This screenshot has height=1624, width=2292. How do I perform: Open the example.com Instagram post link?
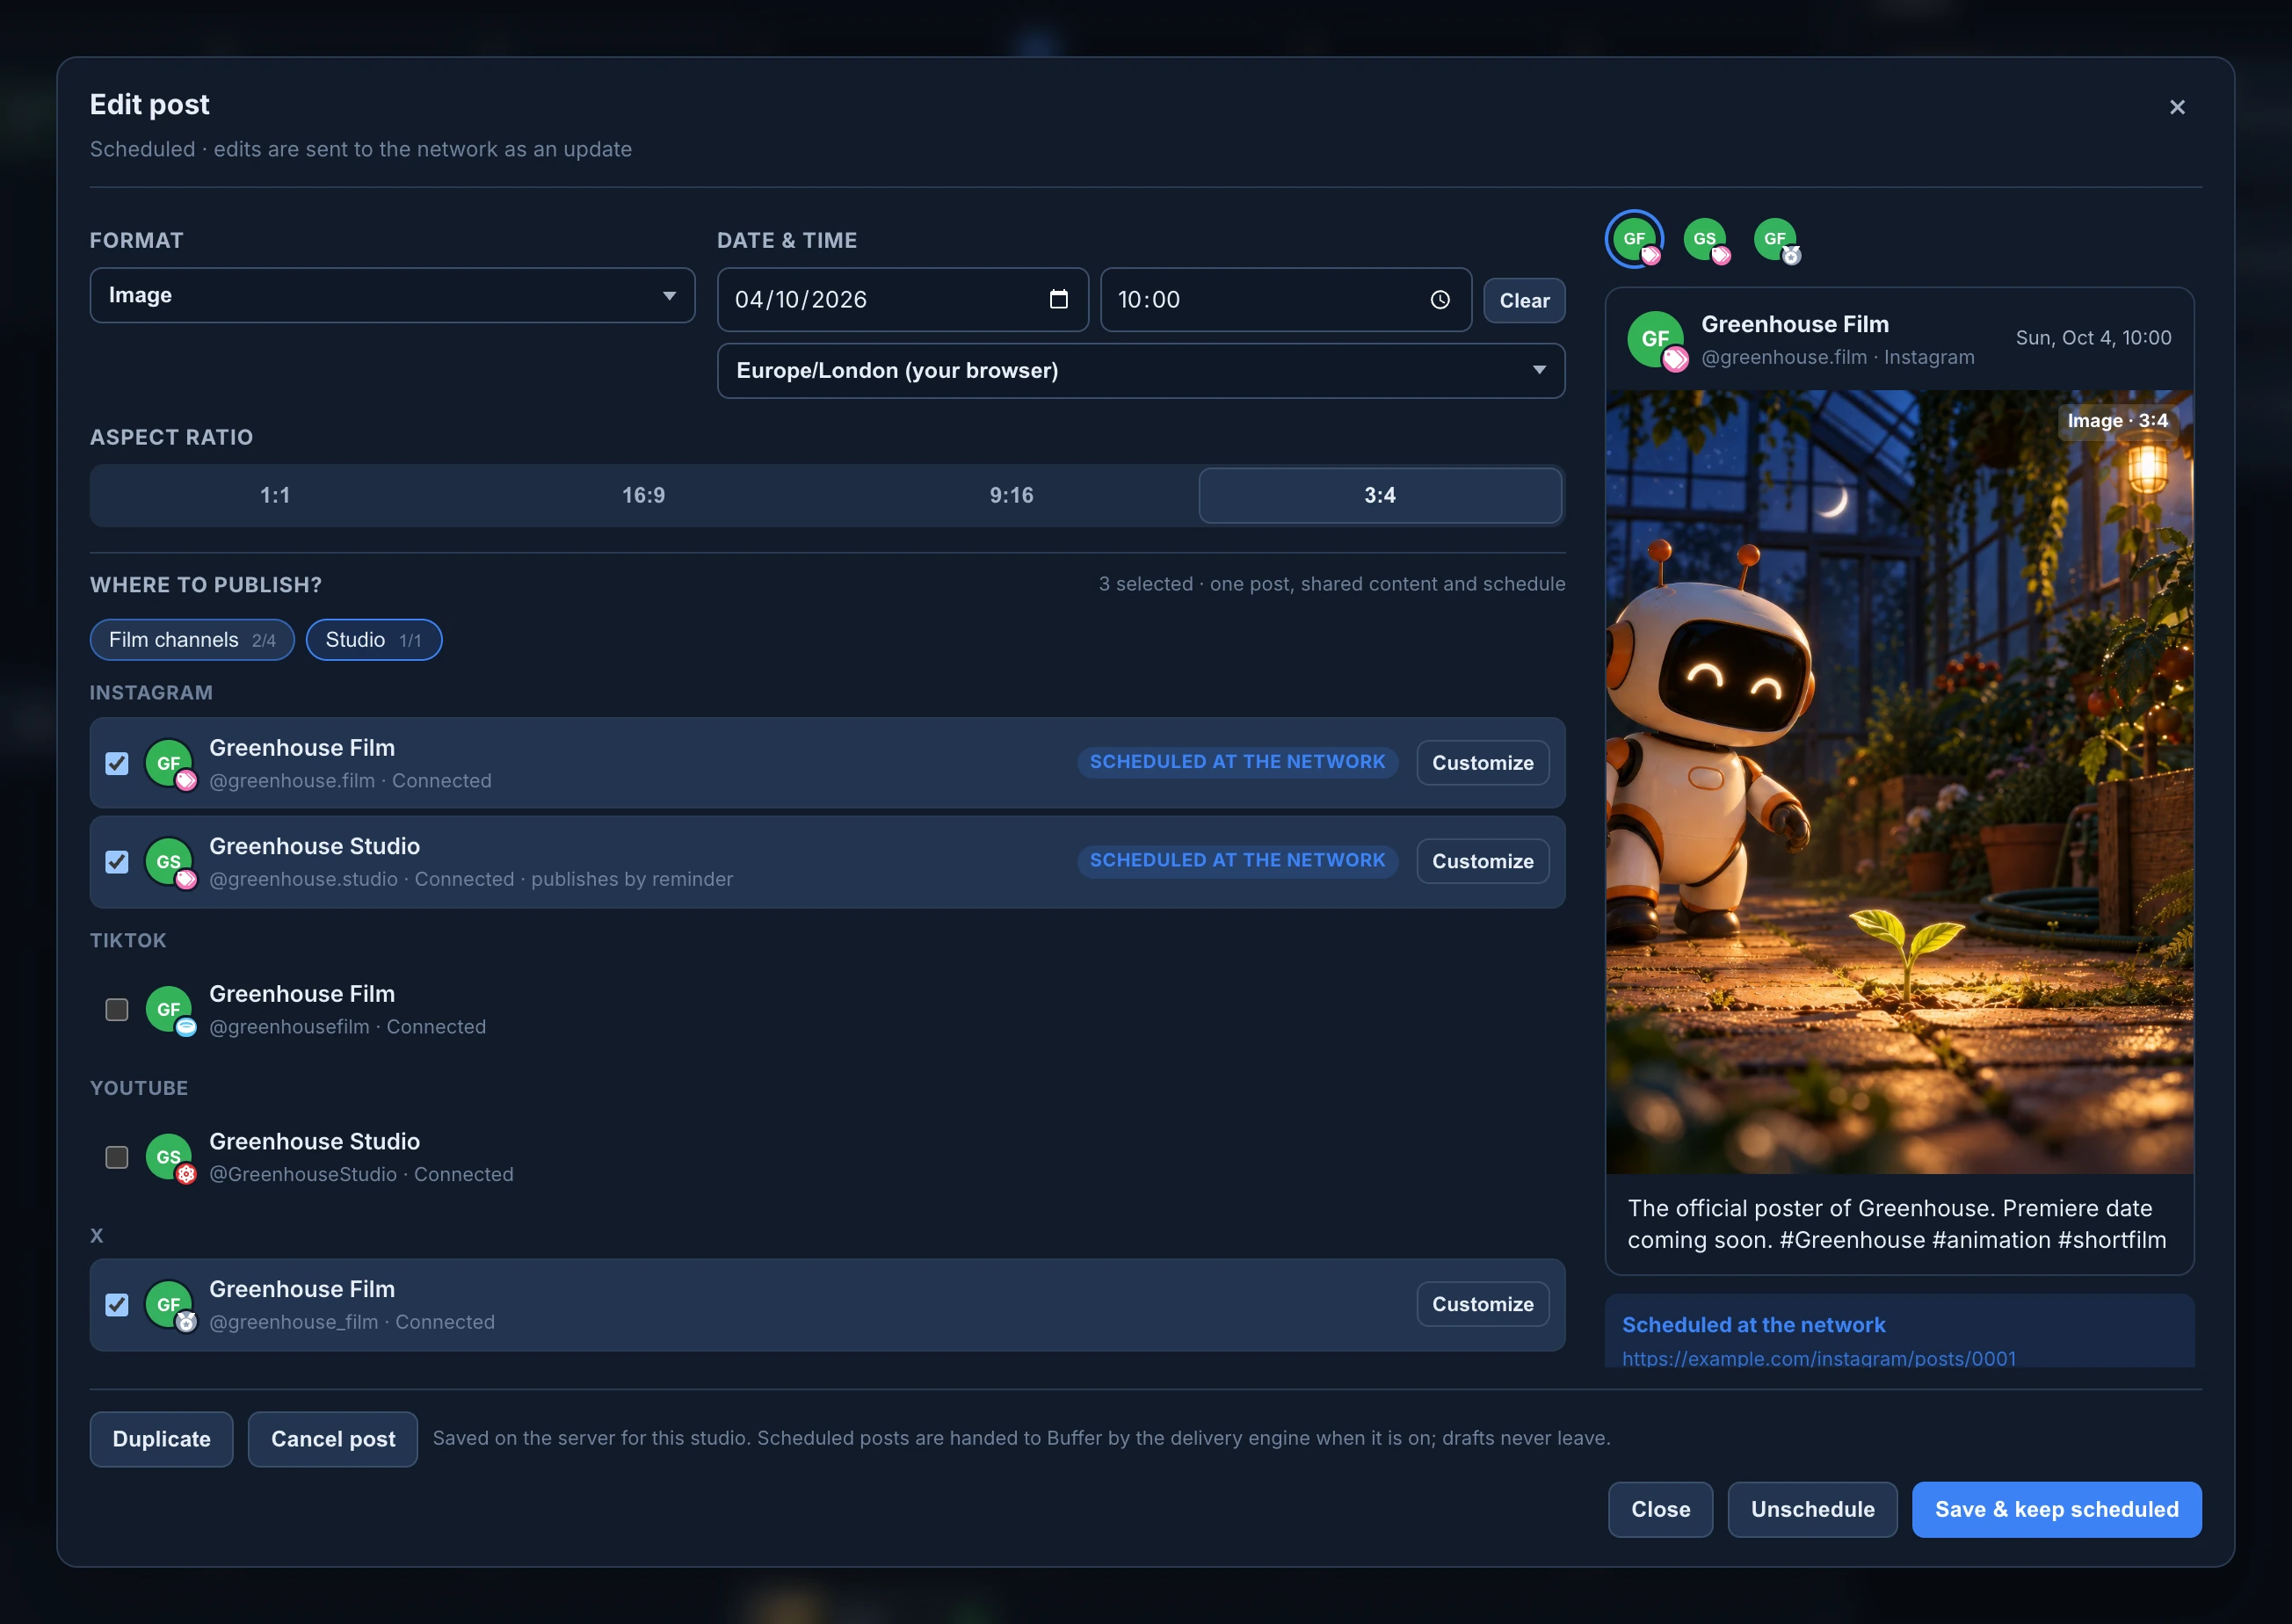tap(1818, 1357)
